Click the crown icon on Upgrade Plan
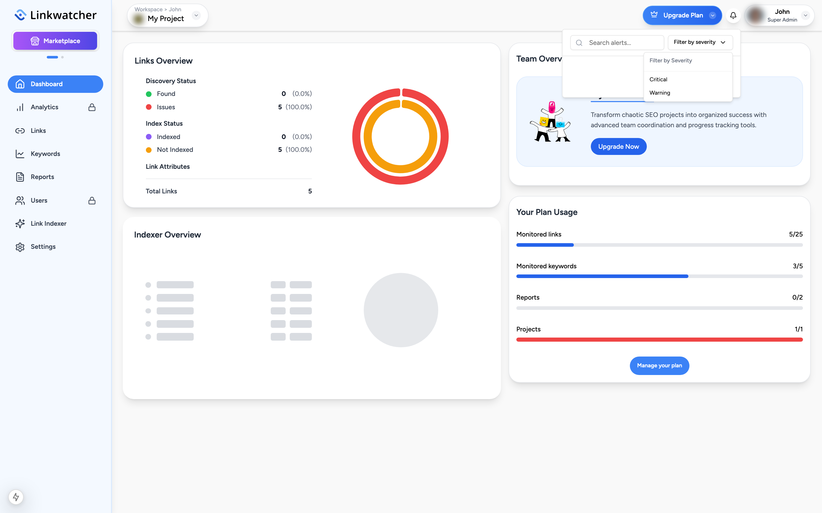This screenshot has width=822, height=513. (x=654, y=15)
